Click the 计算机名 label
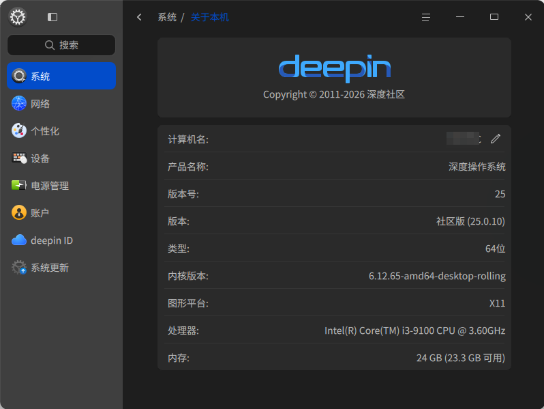The width and height of the screenshot is (544, 409). coord(188,139)
